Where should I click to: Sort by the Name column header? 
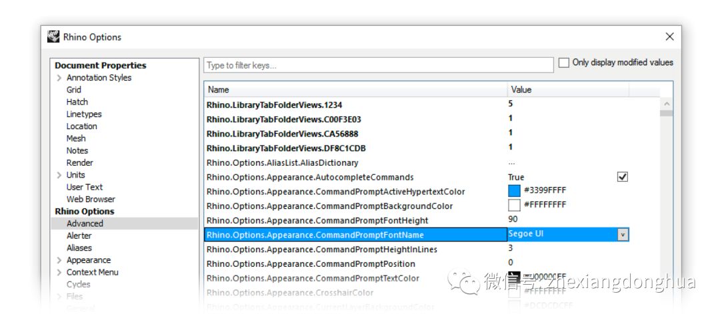coord(355,90)
